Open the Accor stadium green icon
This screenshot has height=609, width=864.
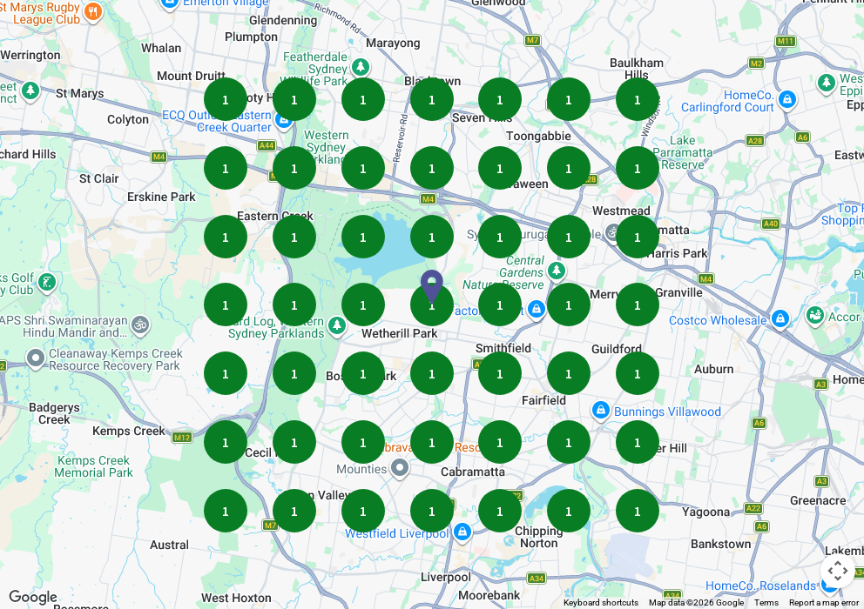(x=815, y=316)
